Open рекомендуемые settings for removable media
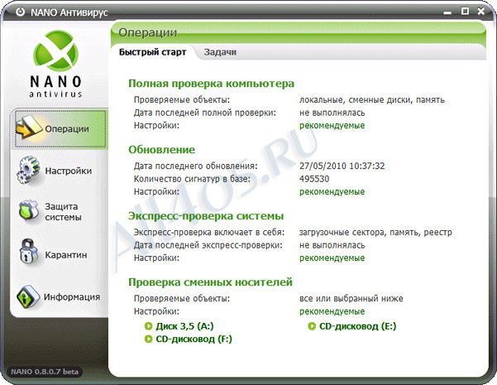The height and width of the screenshot is (385, 497). click(x=332, y=311)
